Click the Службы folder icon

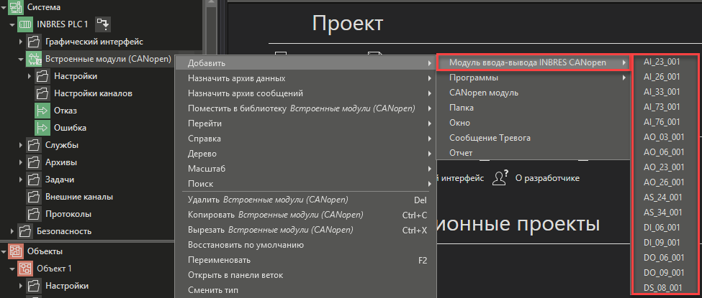point(33,145)
